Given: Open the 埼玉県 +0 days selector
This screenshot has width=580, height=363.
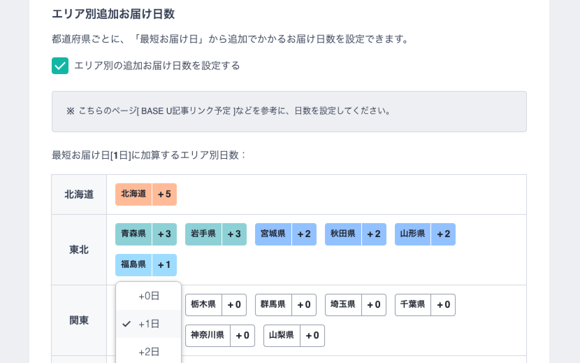Looking at the screenshot, I should click(356, 305).
